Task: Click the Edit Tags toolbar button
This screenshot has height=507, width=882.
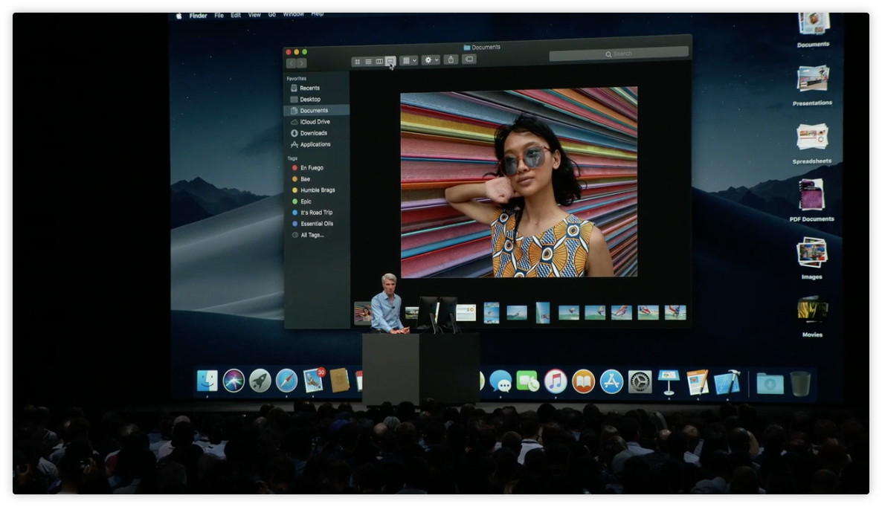Action: 469,59
